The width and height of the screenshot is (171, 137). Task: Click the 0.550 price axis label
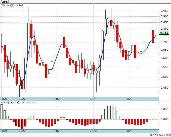pos(164,67)
